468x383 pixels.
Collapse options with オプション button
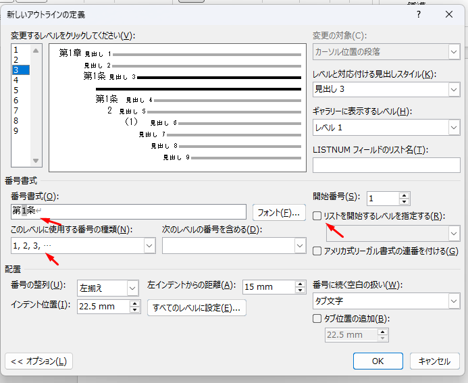point(38,361)
